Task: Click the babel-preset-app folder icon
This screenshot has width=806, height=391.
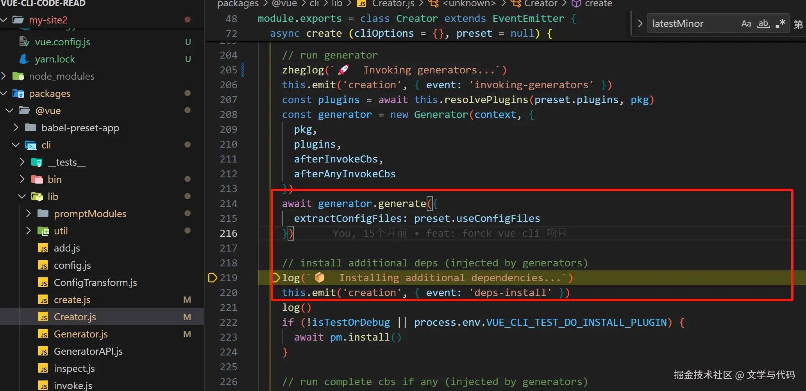Action: click(x=30, y=127)
